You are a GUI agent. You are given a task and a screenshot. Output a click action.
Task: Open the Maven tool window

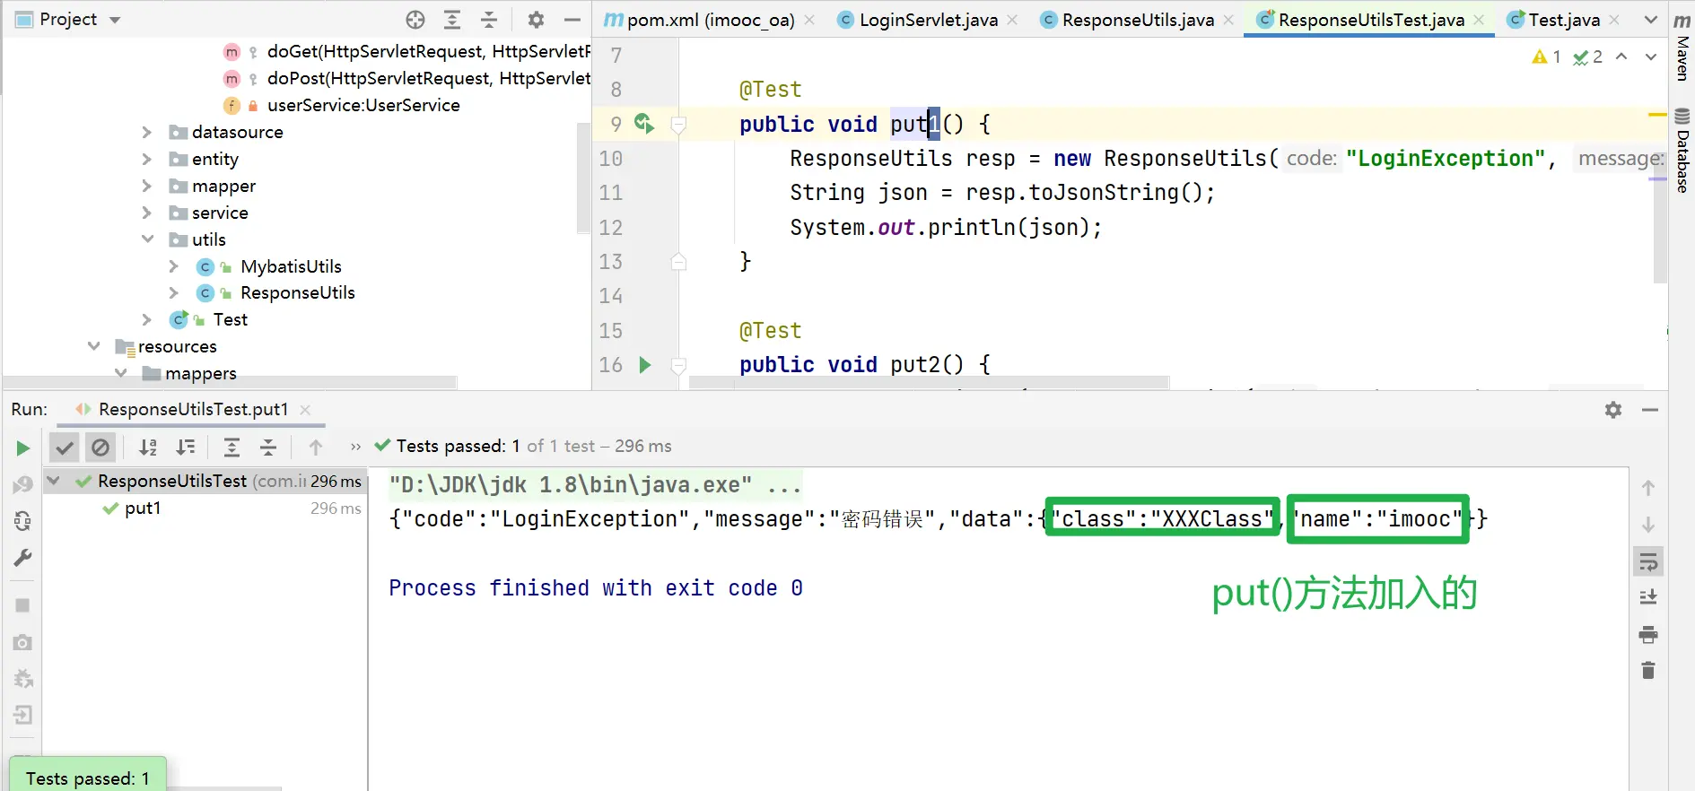coord(1682,47)
